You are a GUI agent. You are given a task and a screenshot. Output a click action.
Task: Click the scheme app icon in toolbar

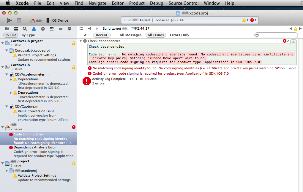[32, 20]
